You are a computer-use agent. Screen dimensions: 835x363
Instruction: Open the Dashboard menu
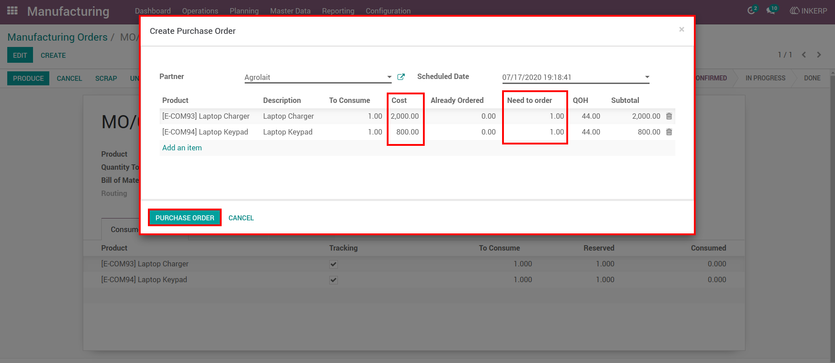pos(153,11)
